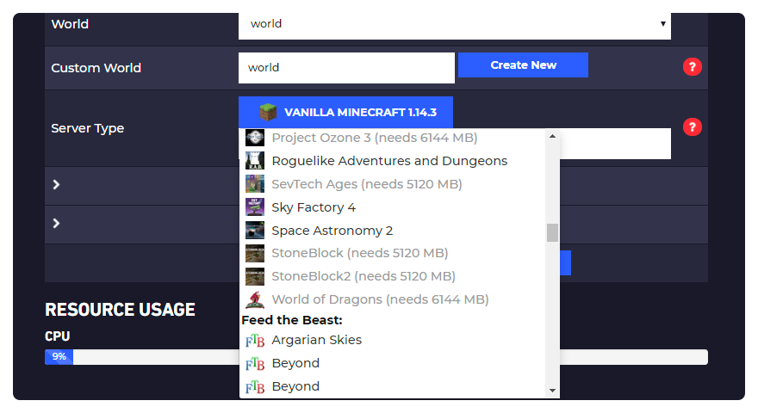This screenshot has width=758, height=413.
Task: Click FTB icon beside Argarian Skies
Action: (x=255, y=341)
